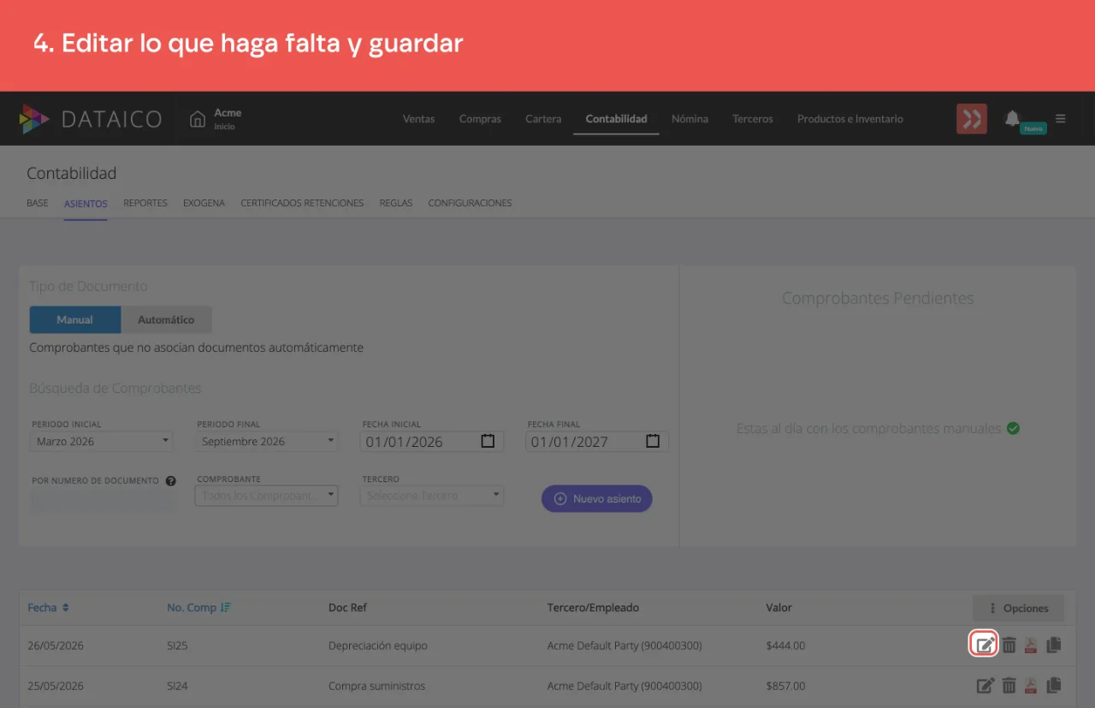Duplicate the SI24 entry
Image resolution: width=1095 pixels, height=708 pixels.
click(x=1054, y=685)
